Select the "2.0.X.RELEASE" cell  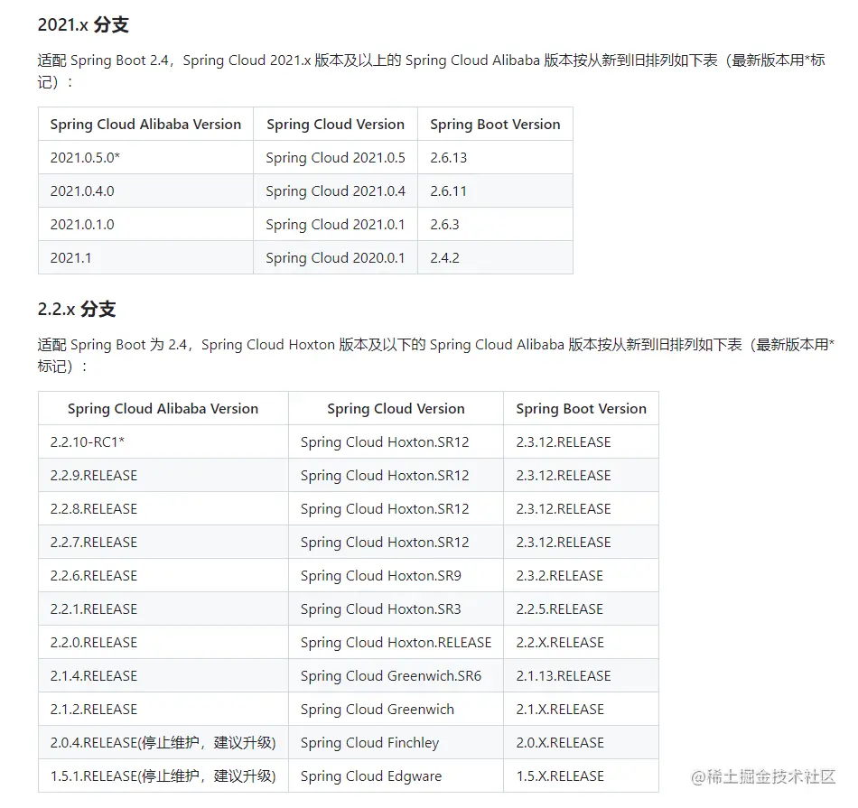581,742
